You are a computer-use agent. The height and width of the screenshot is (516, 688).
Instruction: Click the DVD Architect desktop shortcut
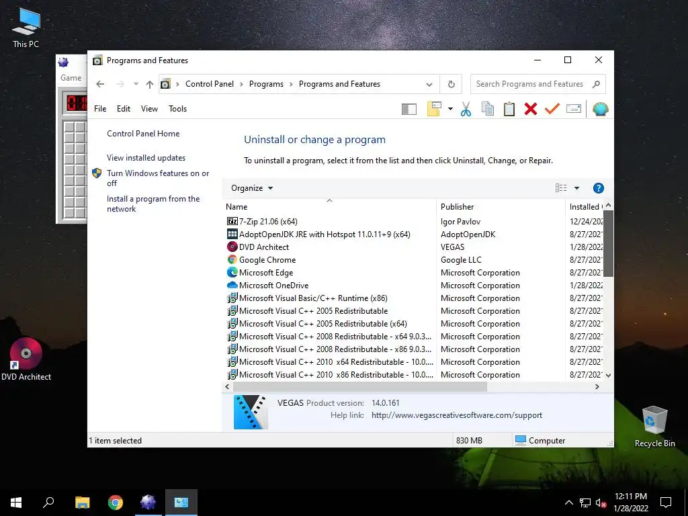pos(26,359)
